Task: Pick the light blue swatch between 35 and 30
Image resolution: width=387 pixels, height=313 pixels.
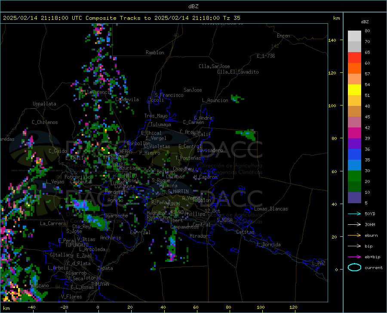Action: click(x=354, y=165)
